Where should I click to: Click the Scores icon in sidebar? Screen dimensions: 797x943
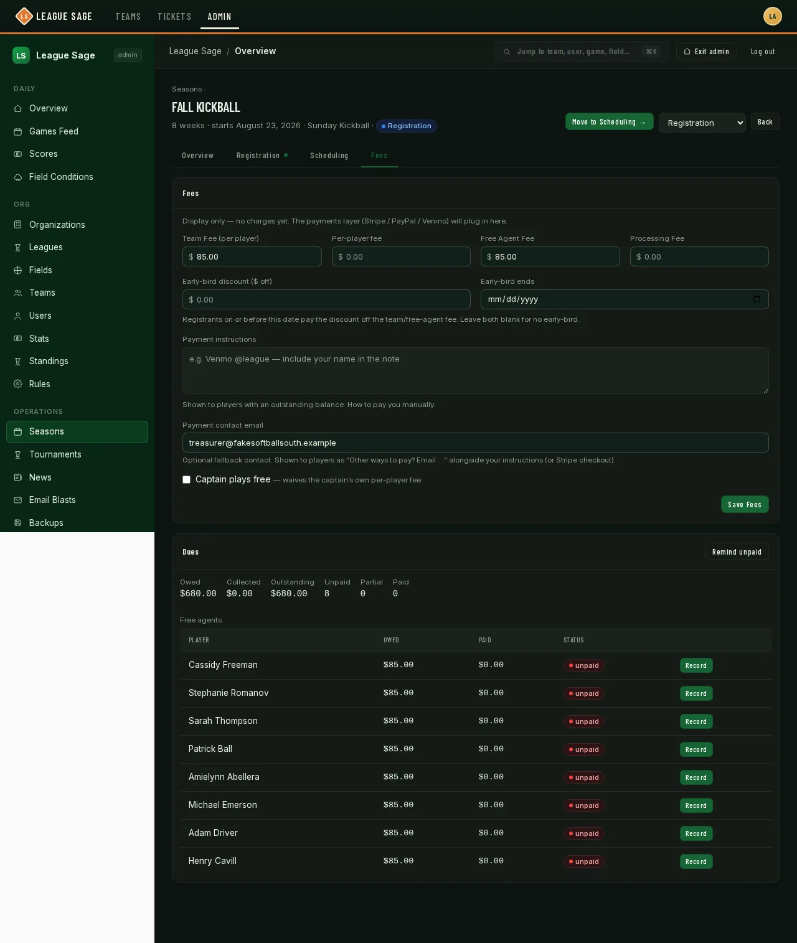tap(18, 154)
